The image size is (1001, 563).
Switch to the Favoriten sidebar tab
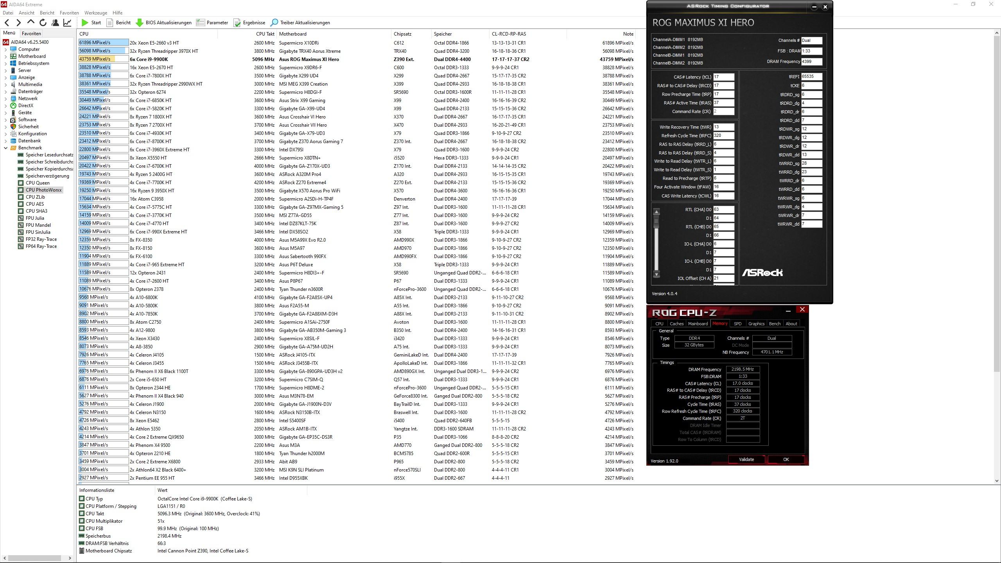[31, 34]
